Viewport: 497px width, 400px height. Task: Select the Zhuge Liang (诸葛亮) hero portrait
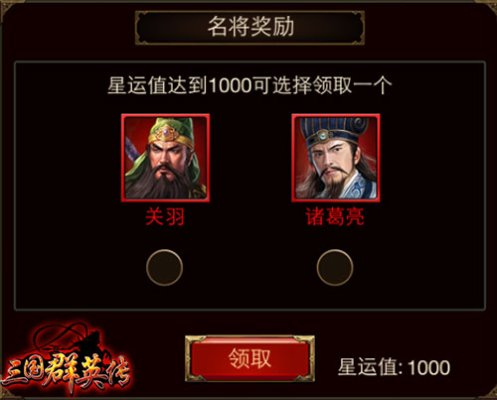click(336, 158)
